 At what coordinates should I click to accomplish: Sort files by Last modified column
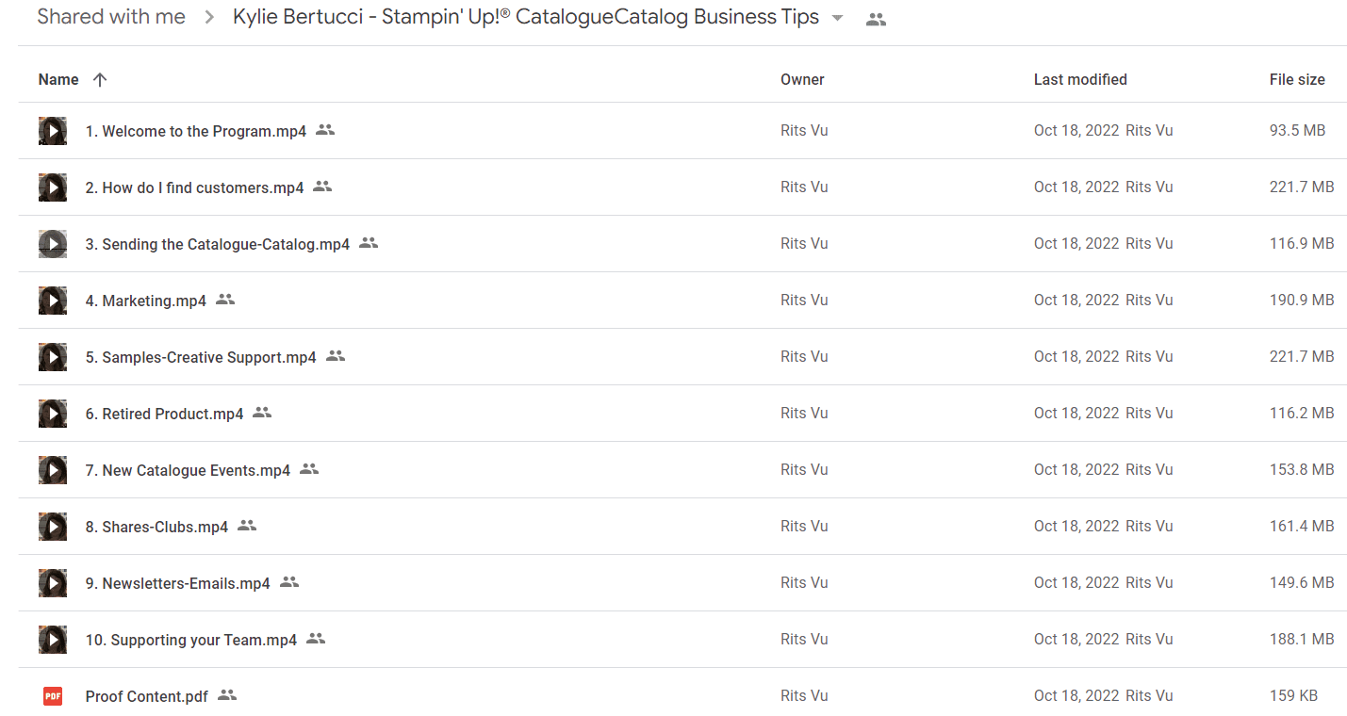point(1080,80)
